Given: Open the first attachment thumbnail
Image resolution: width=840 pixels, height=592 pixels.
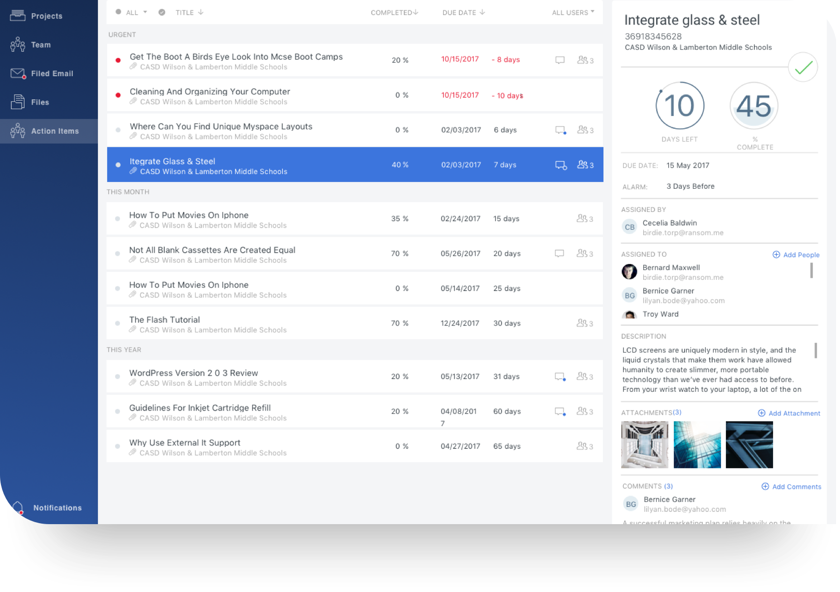Looking at the screenshot, I should coord(645,444).
